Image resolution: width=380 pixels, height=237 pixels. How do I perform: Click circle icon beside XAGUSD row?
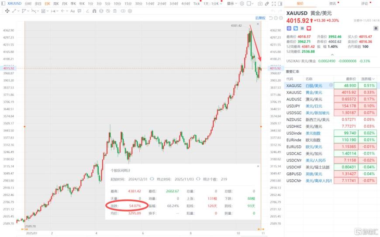(x=331, y=85)
